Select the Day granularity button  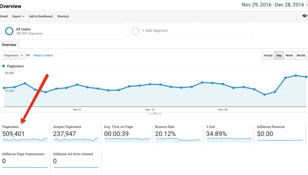point(279,55)
